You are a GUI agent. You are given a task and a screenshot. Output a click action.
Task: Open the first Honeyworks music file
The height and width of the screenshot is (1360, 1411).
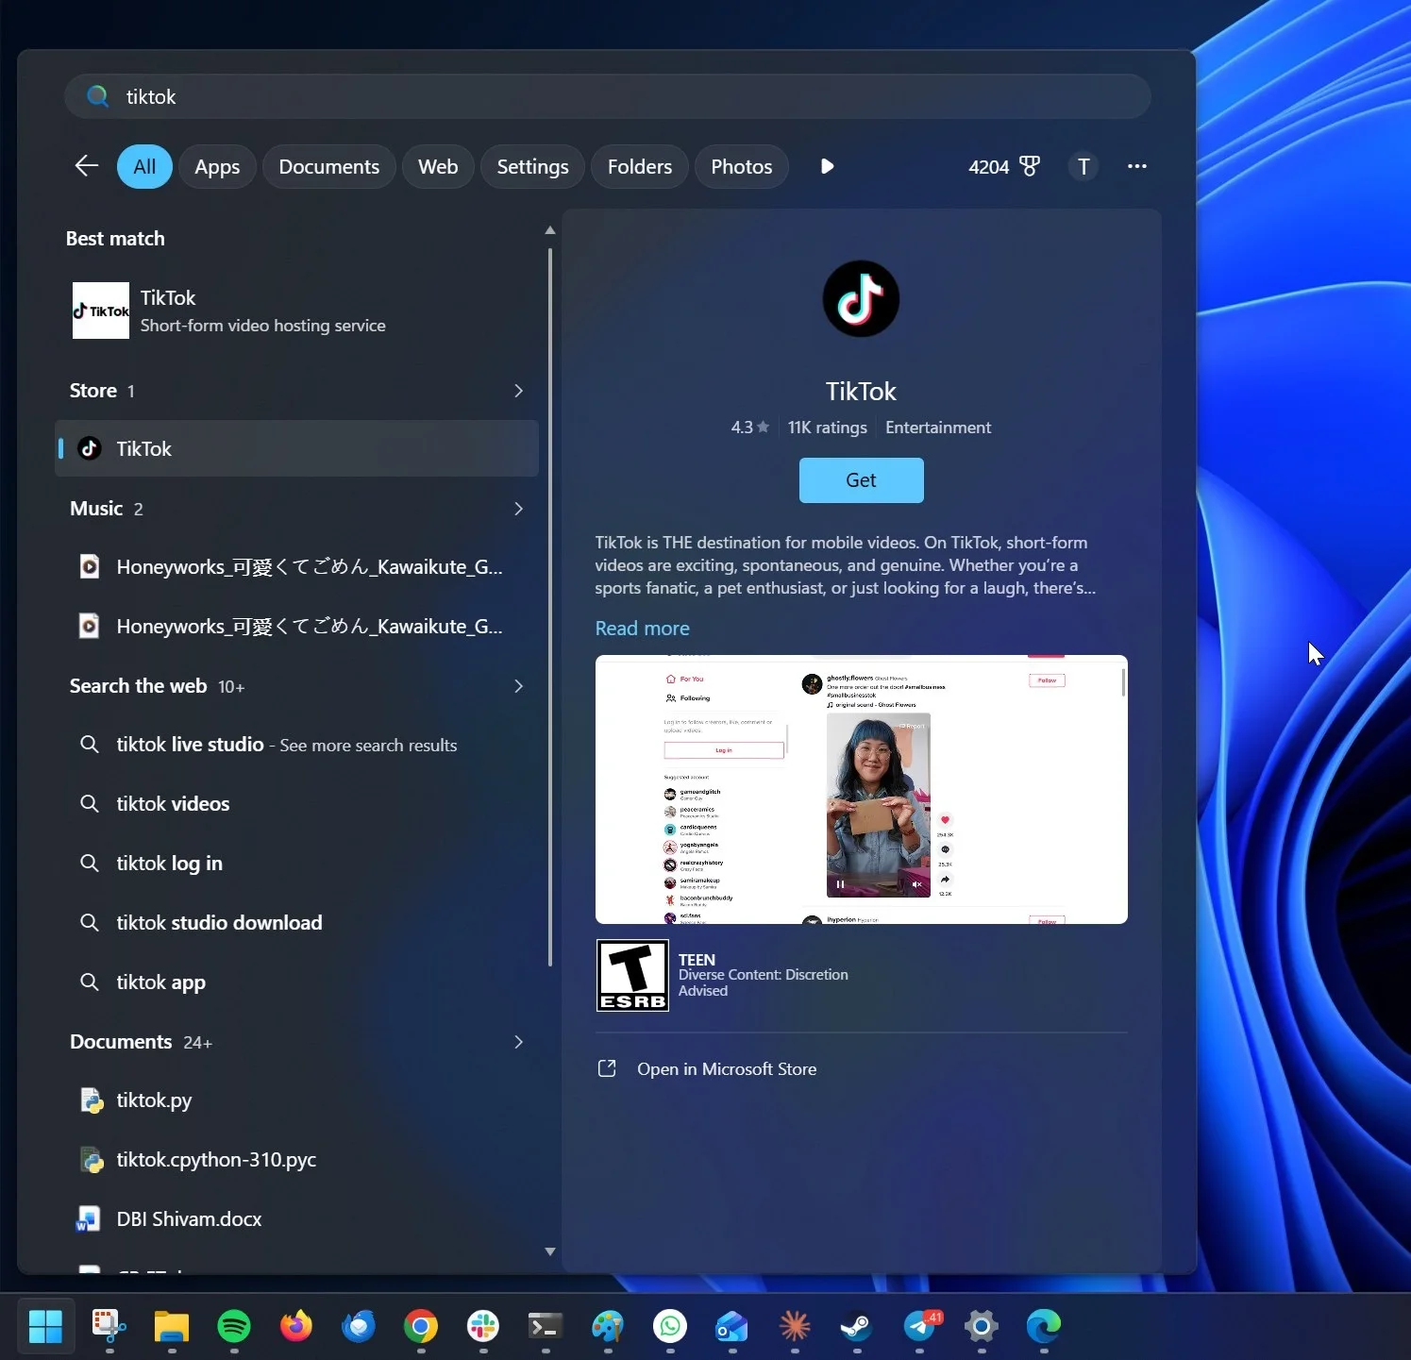coord(296,567)
